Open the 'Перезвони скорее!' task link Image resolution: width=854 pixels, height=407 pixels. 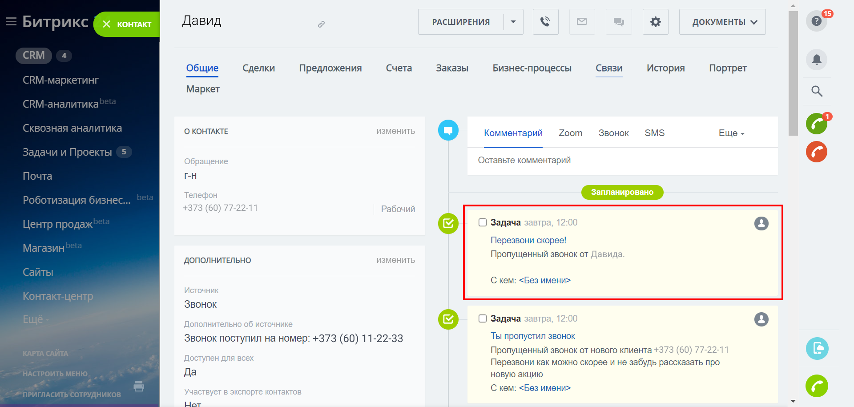click(528, 240)
